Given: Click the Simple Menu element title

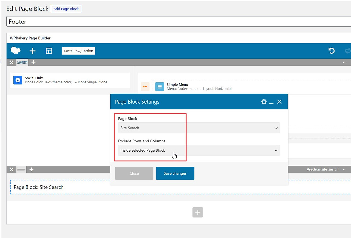Looking at the screenshot, I should click(177, 84).
